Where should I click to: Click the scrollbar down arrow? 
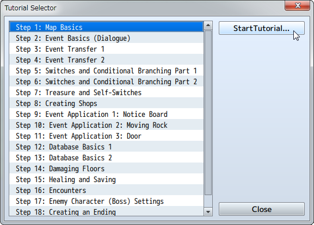[x=208, y=211]
